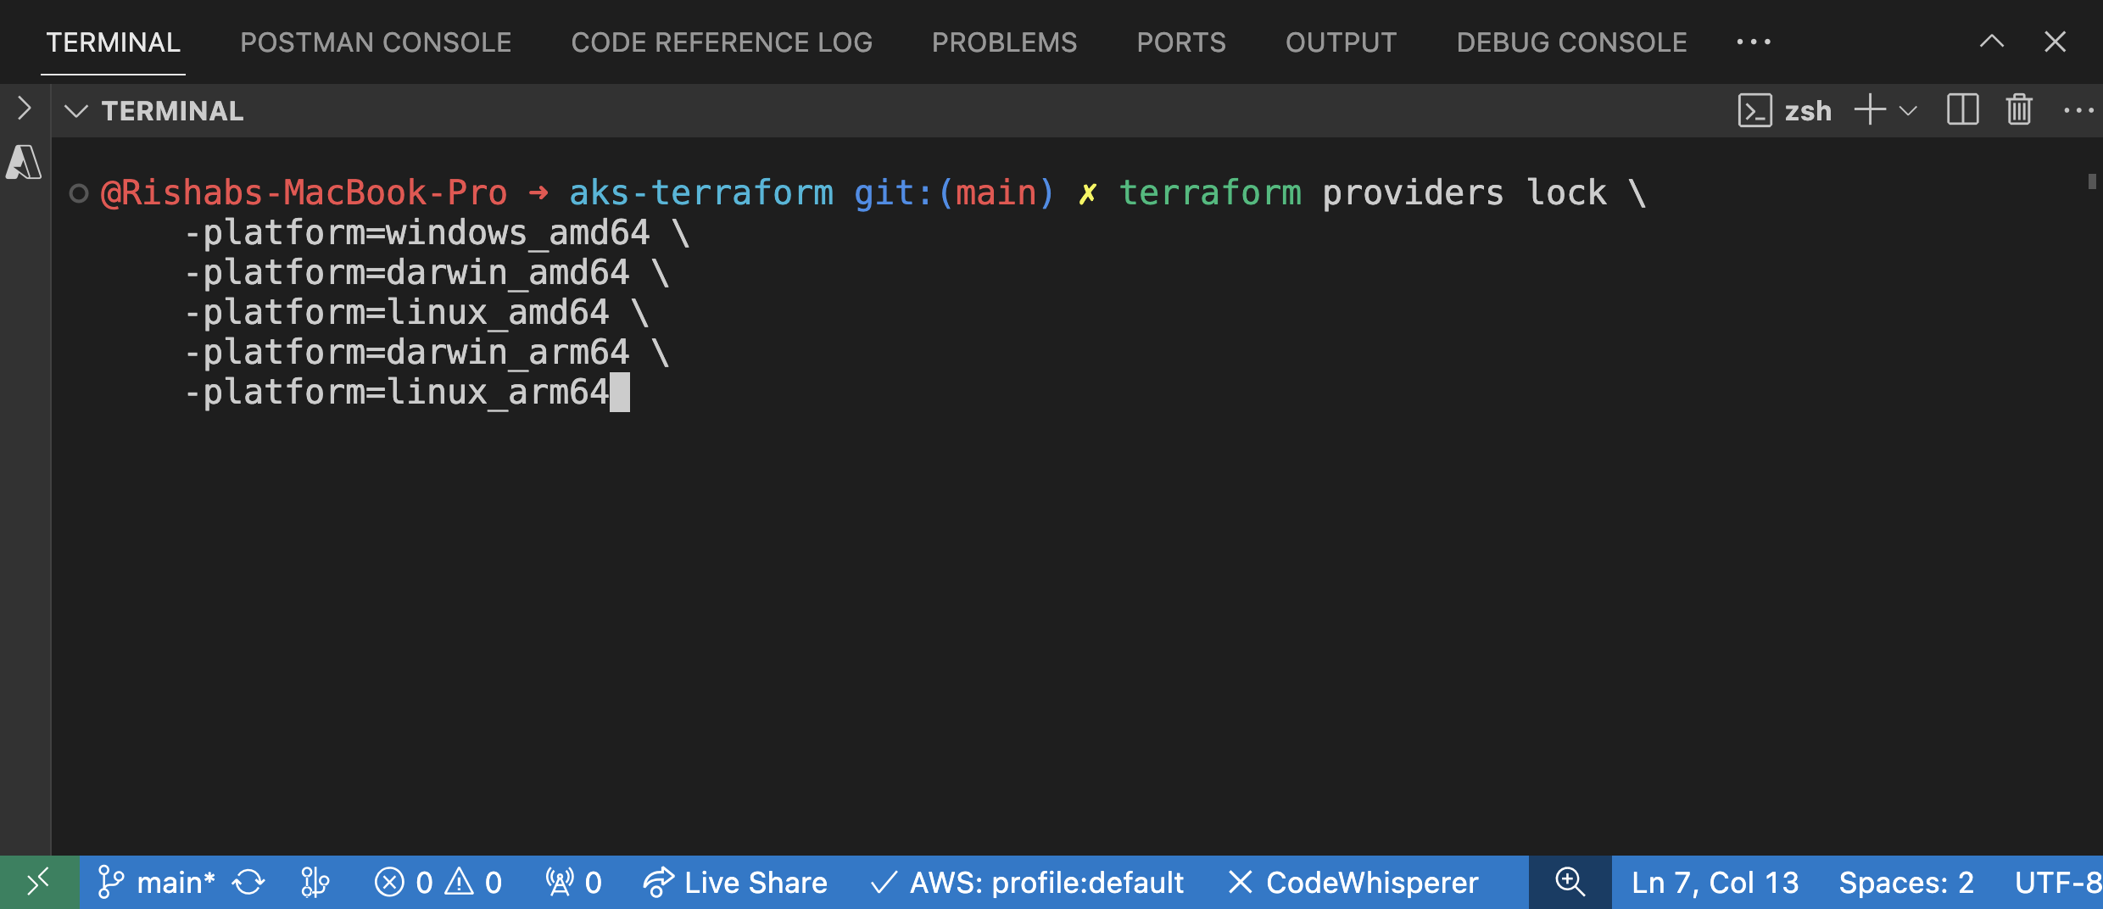
Task: Select the main* git branch
Action: (x=156, y=883)
